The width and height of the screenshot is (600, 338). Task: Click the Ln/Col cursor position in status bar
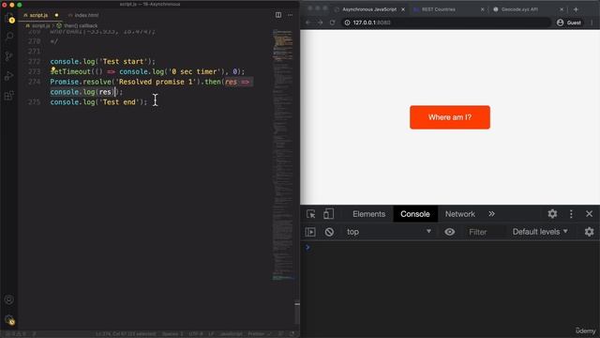click(126, 334)
